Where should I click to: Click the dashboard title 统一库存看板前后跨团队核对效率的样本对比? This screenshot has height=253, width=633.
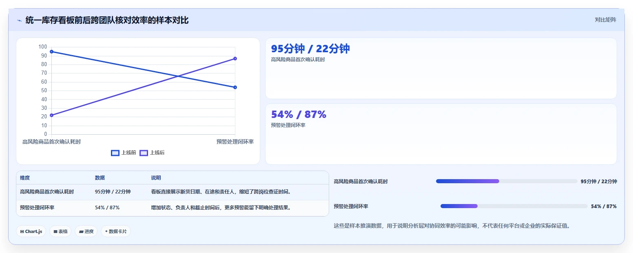click(x=107, y=20)
